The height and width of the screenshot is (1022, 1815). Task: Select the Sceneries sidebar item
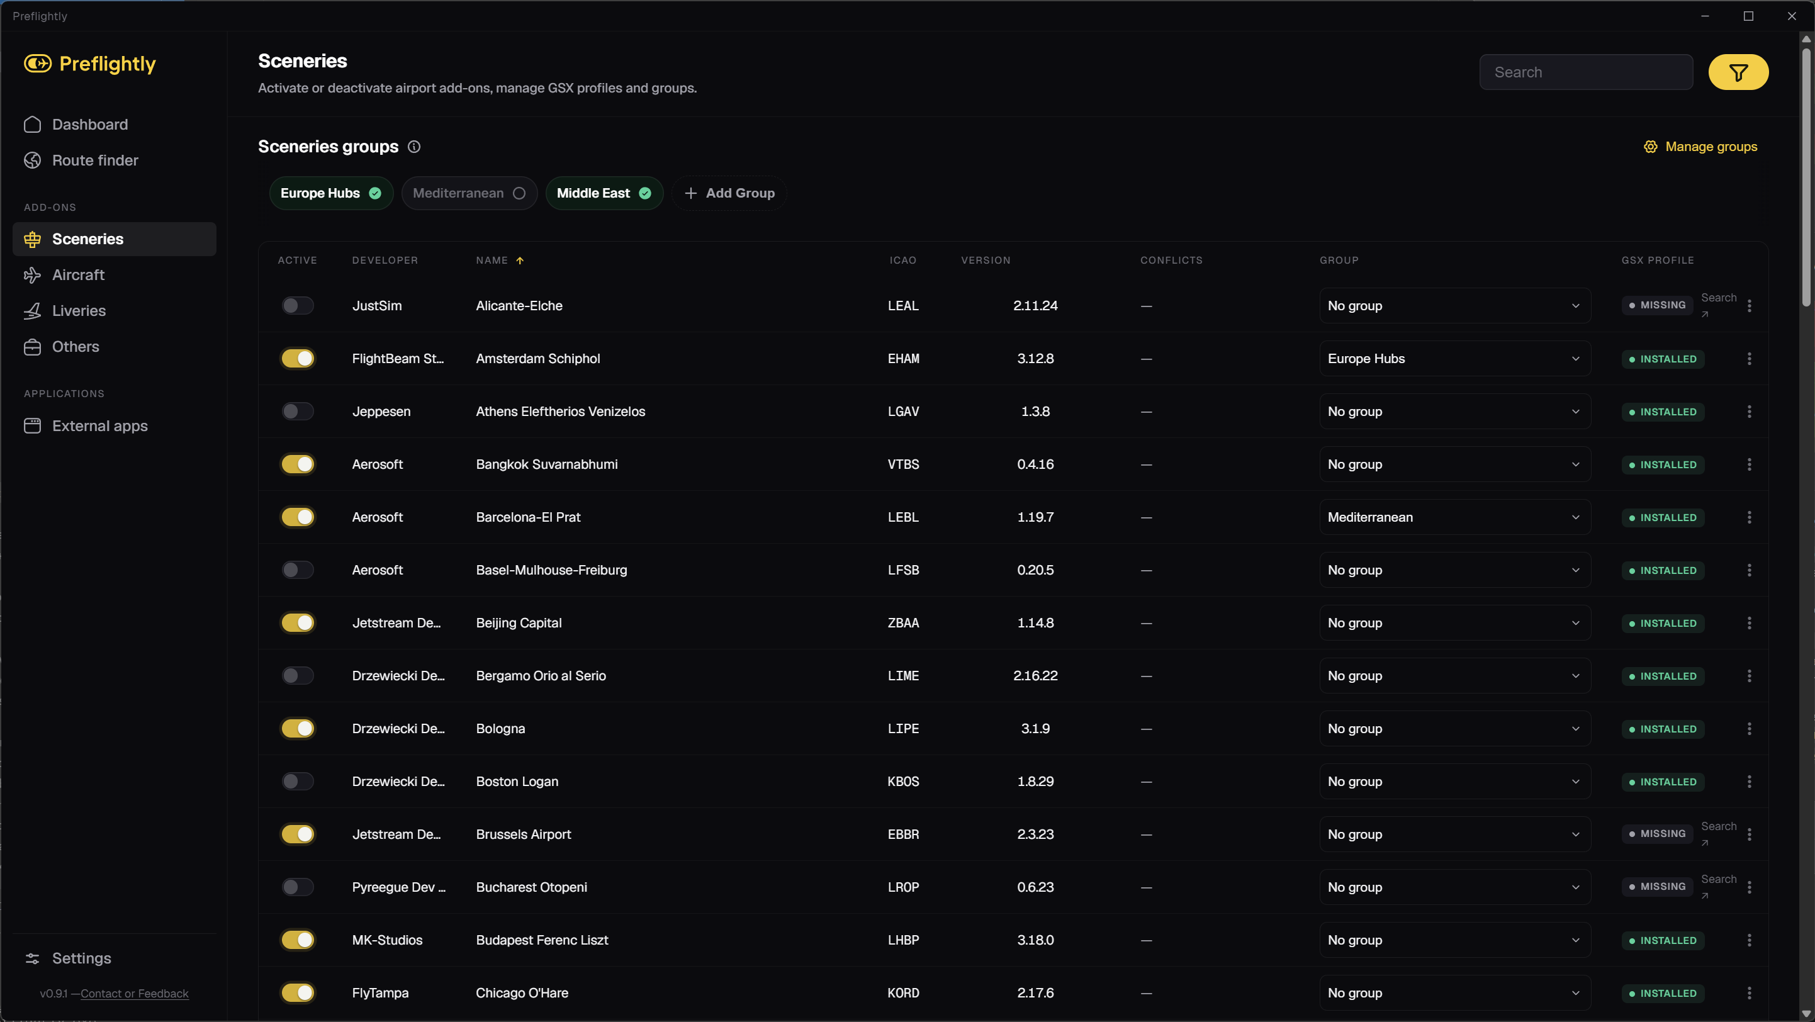[x=114, y=239]
